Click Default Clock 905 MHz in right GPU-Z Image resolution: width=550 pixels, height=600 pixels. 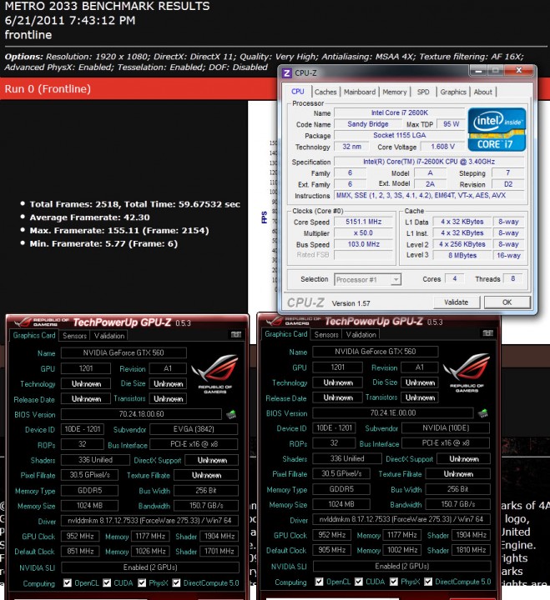tap(332, 550)
